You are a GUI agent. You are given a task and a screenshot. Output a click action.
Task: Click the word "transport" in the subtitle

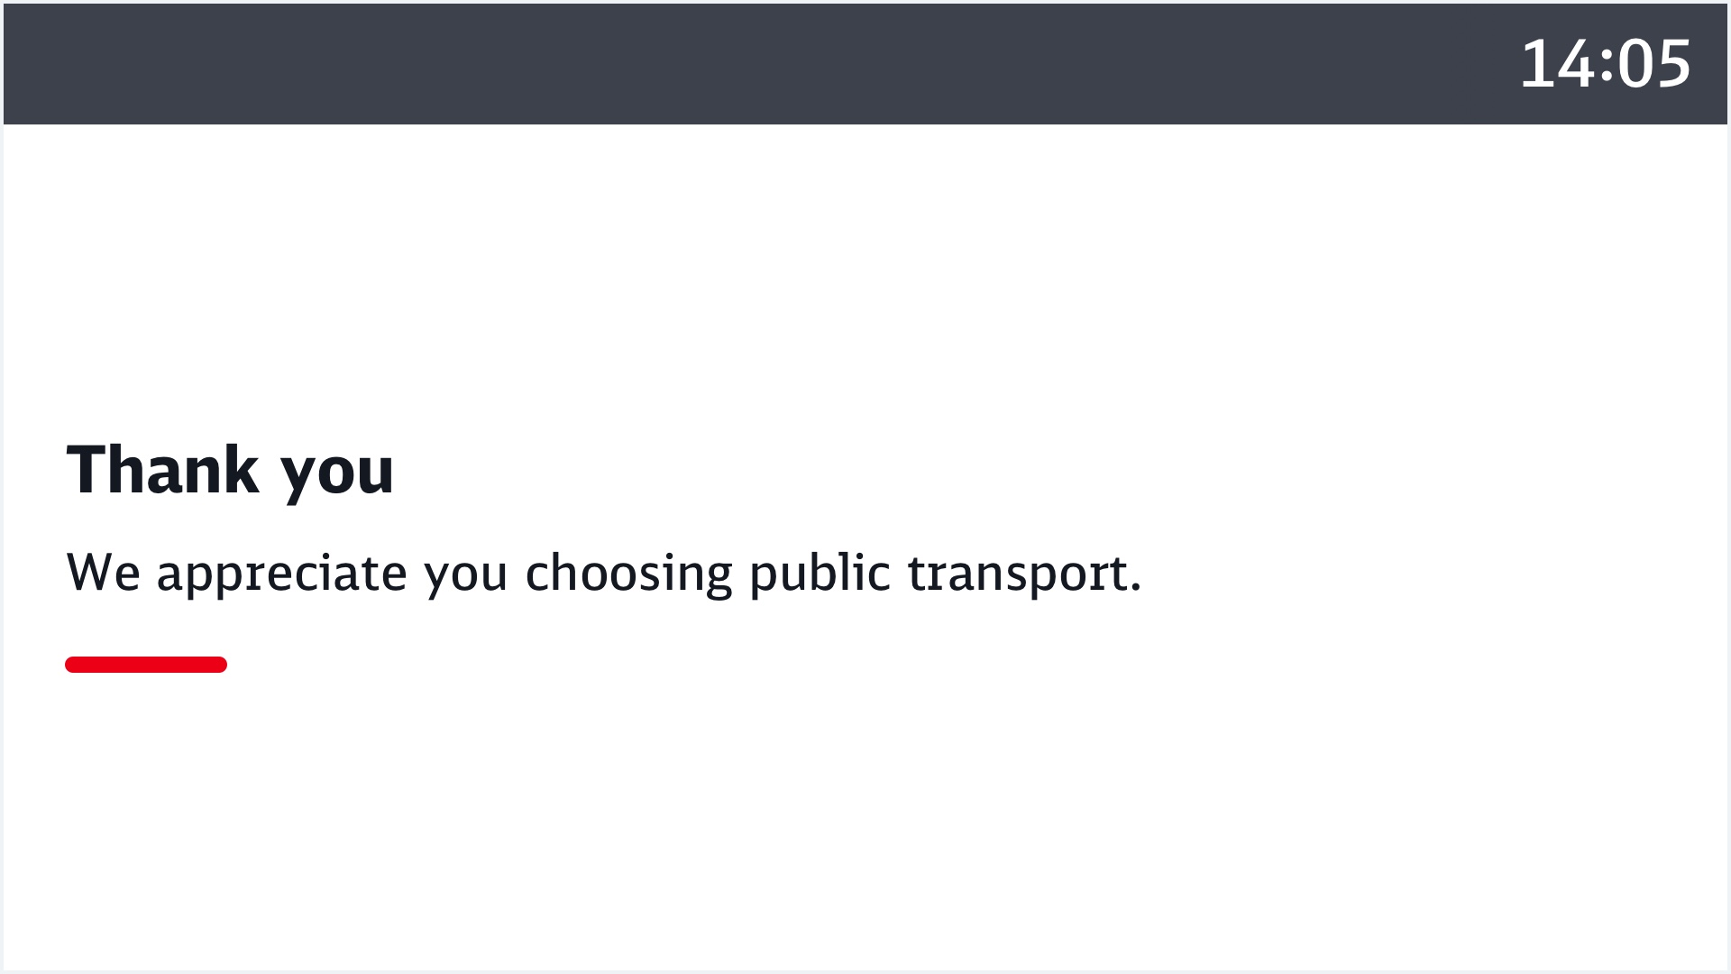click(1017, 574)
